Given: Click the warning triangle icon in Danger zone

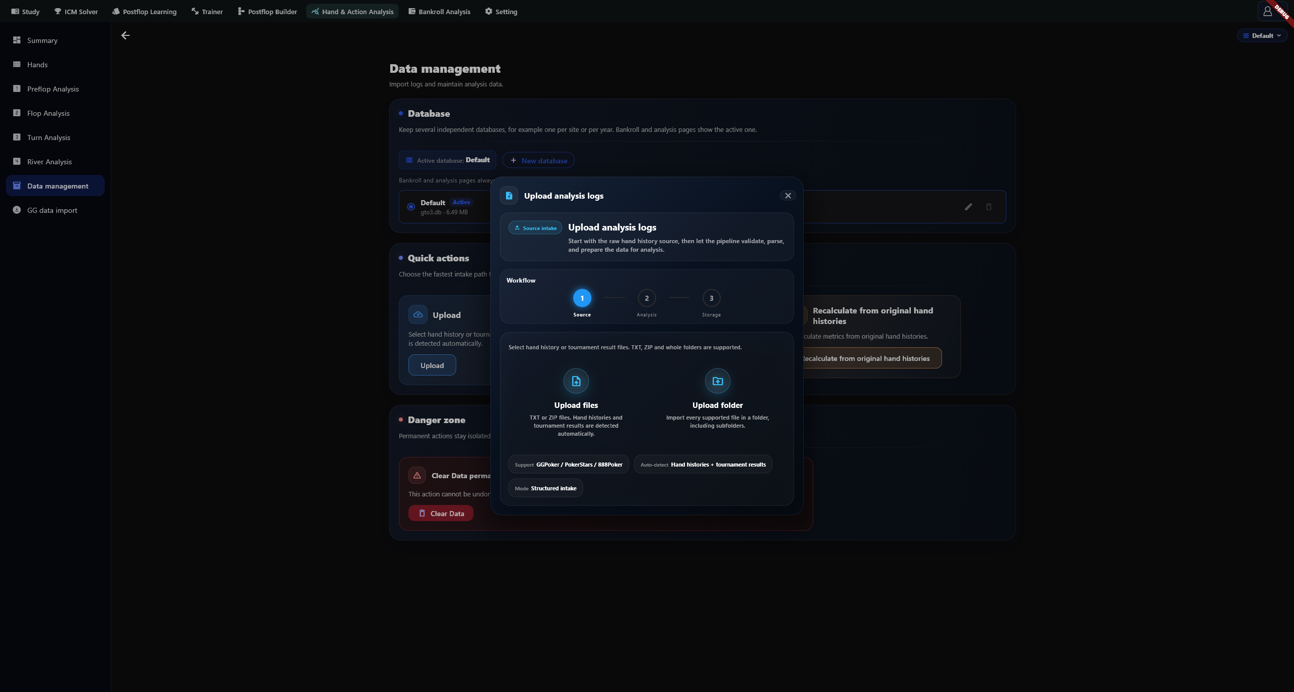Looking at the screenshot, I should pyautogui.click(x=417, y=476).
